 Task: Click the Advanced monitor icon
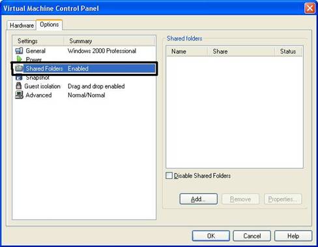click(x=19, y=95)
